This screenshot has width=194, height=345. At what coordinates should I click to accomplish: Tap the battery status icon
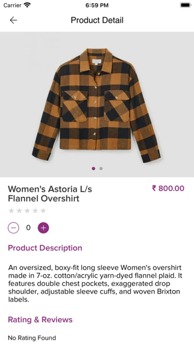(x=186, y=5)
